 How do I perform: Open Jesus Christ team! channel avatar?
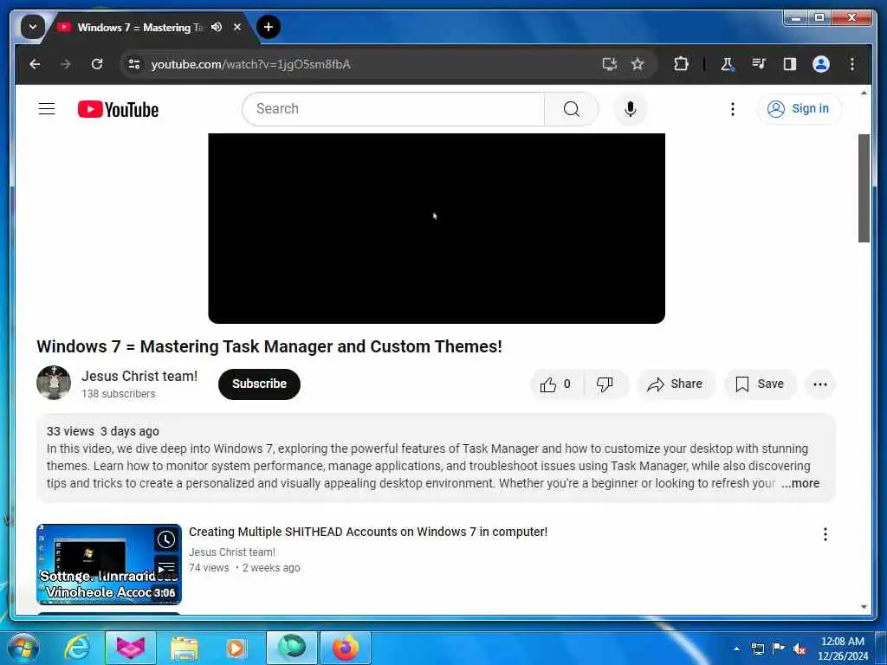(x=54, y=383)
